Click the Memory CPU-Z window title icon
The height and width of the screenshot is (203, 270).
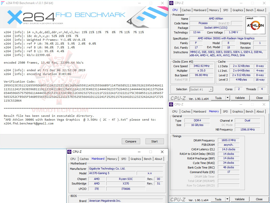pyautogui.click(x=171, y=104)
